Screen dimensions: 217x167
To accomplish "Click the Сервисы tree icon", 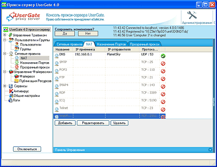I will point(11,86).
